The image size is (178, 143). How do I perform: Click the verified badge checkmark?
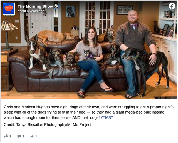tap(56, 6)
